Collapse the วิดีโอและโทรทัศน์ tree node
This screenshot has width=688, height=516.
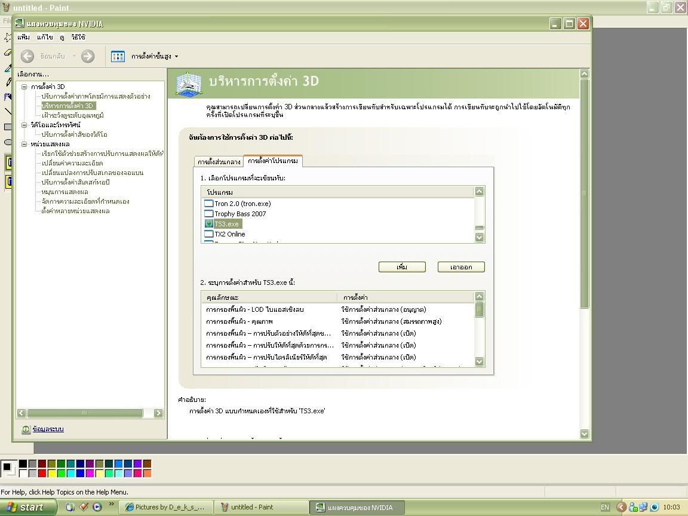24,125
